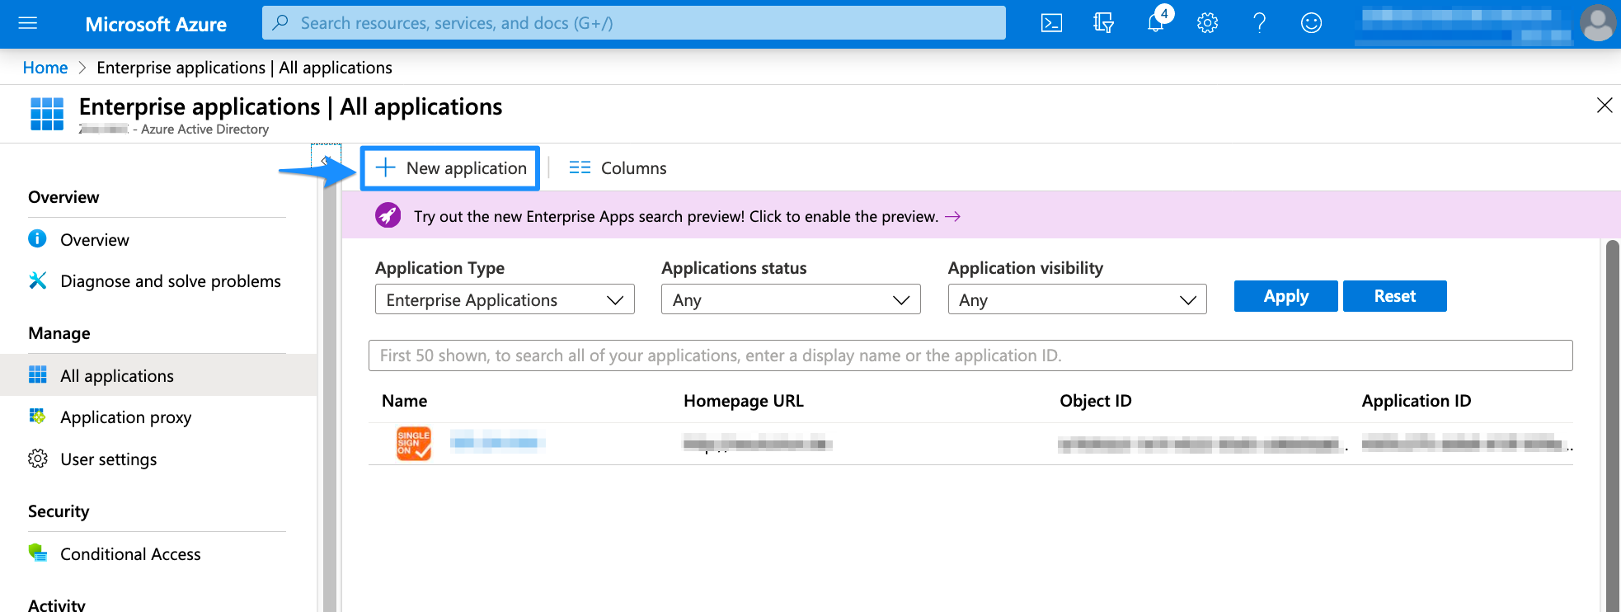Viewport: 1621px width, 612px height.
Task: Reset the application filters
Action: pyautogui.click(x=1395, y=296)
